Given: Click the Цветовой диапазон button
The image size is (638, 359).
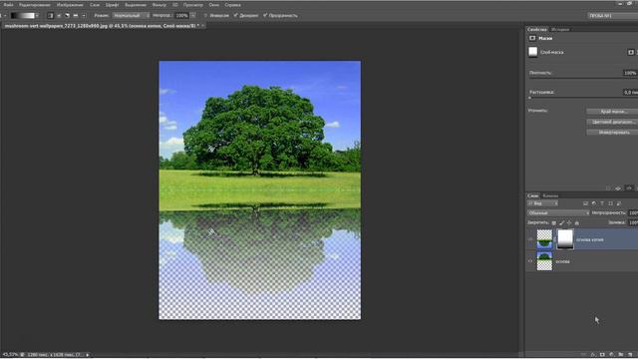Looking at the screenshot, I should click(612, 122).
